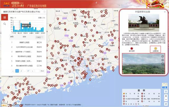Click the search magnifier icon in sidebar
This screenshot has width=169, height=107.
tap(4, 24)
